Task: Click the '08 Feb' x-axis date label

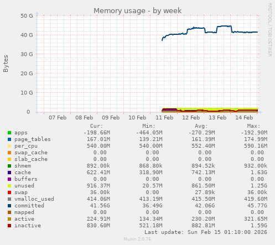Action: [x=84, y=118]
